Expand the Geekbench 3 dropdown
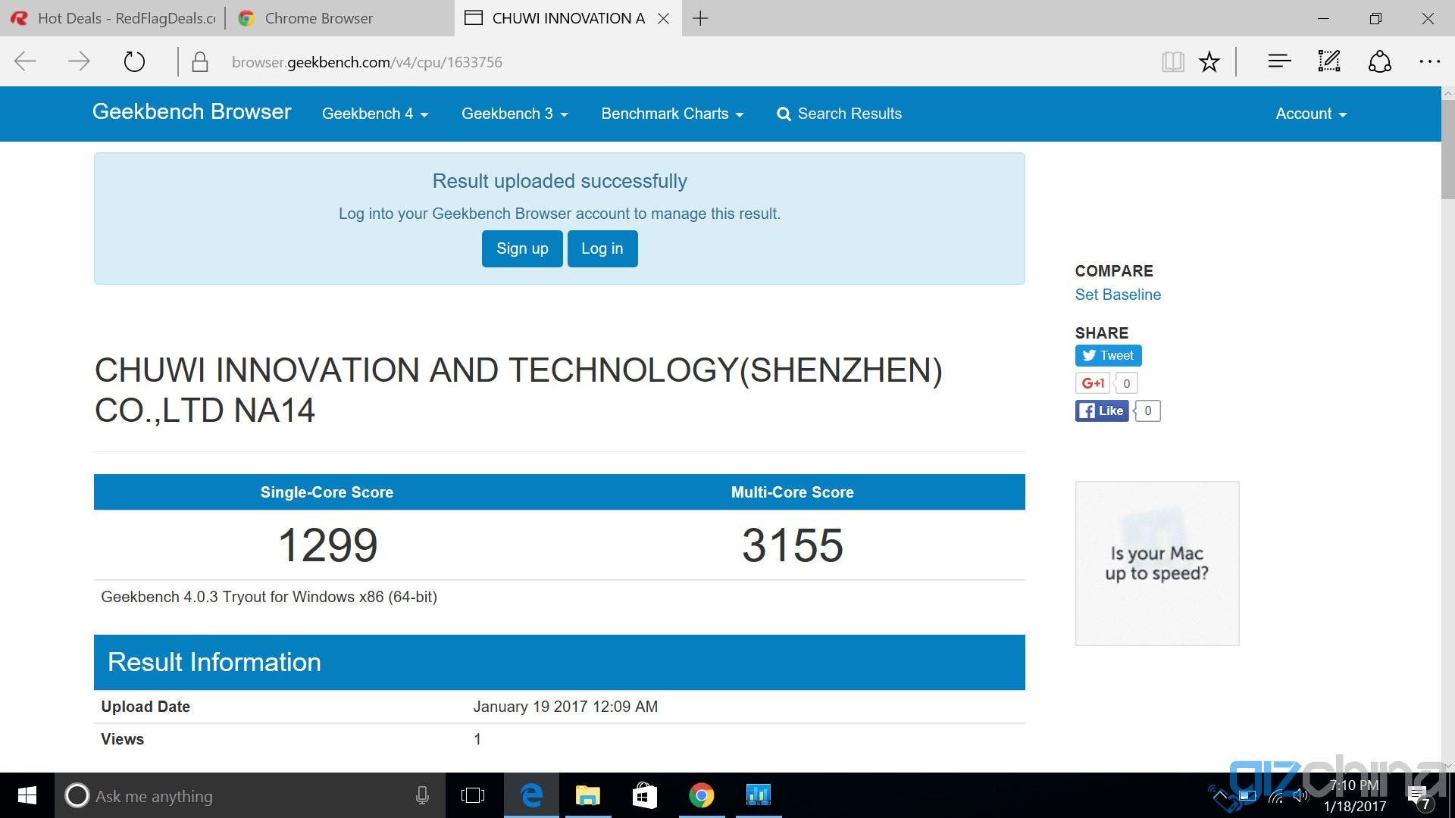Viewport: 1455px width, 818px height. (x=515, y=114)
